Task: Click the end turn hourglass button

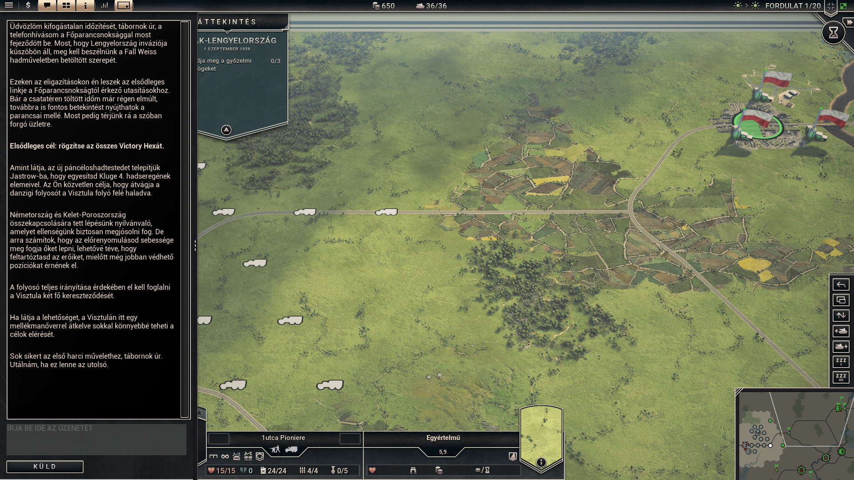Action: coord(833,32)
